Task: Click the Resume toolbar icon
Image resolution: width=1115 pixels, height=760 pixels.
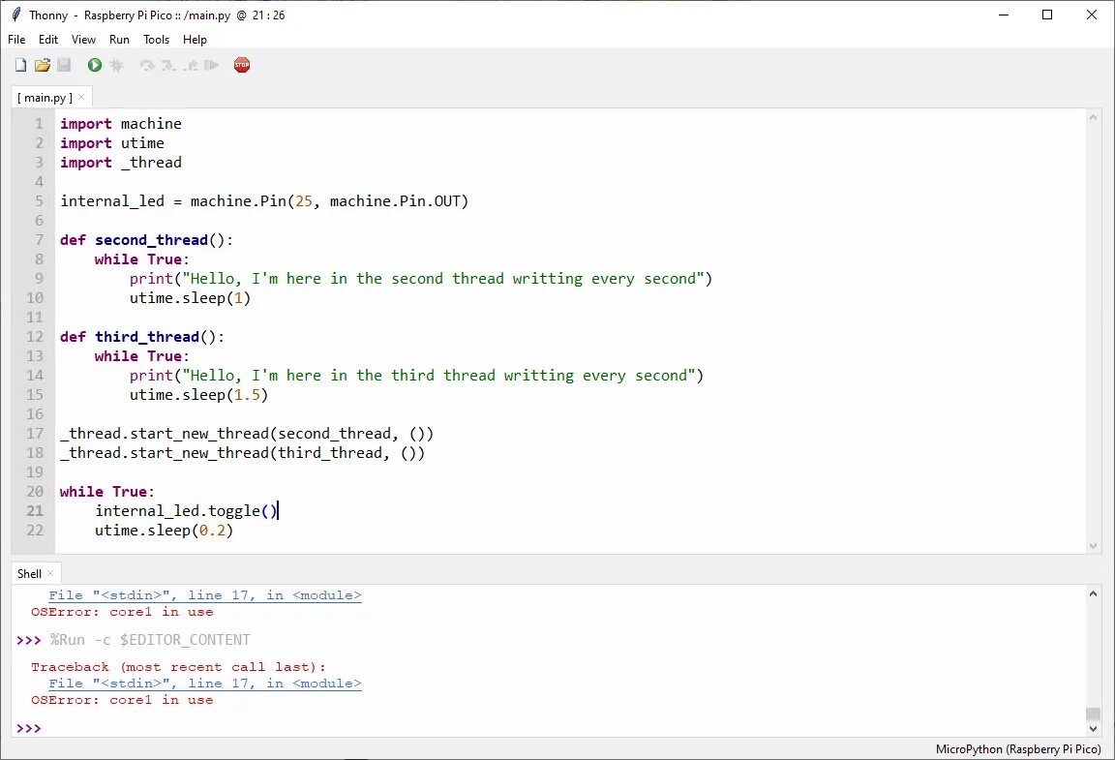Action: click(x=211, y=66)
